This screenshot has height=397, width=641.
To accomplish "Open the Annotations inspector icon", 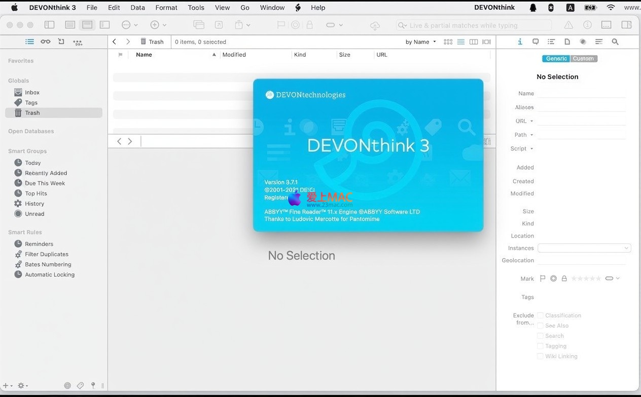I will pos(535,42).
